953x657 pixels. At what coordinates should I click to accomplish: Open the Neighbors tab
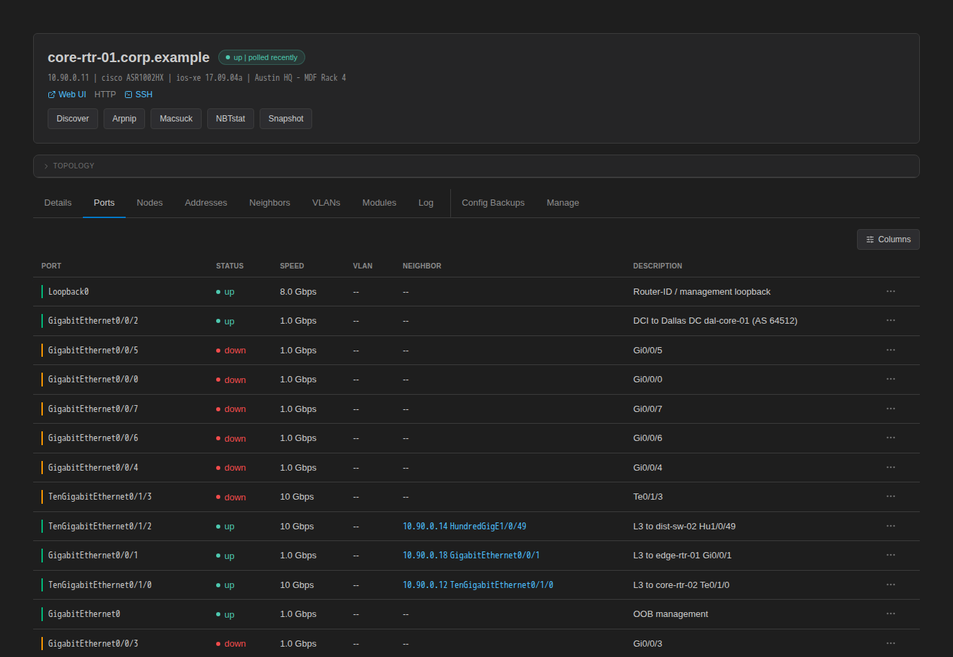pyautogui.click(x=269, y=203)
